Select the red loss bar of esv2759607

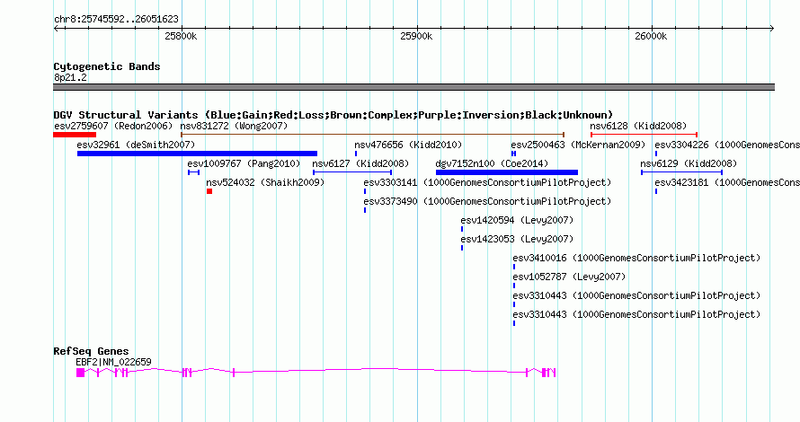pos(75,135)
